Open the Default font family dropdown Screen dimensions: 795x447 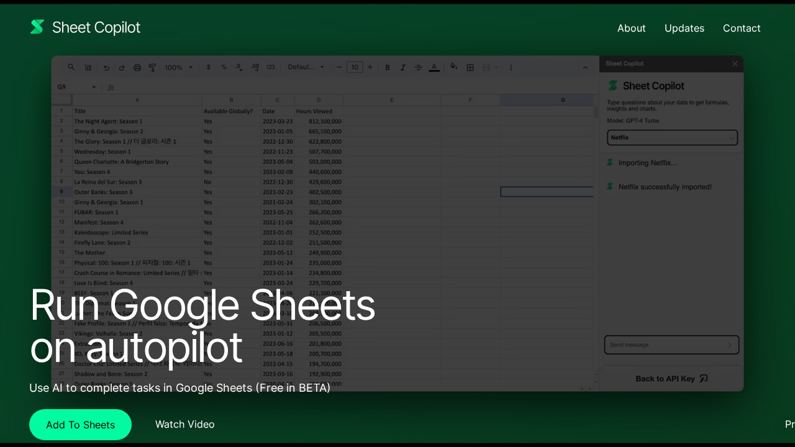(306, 67)
